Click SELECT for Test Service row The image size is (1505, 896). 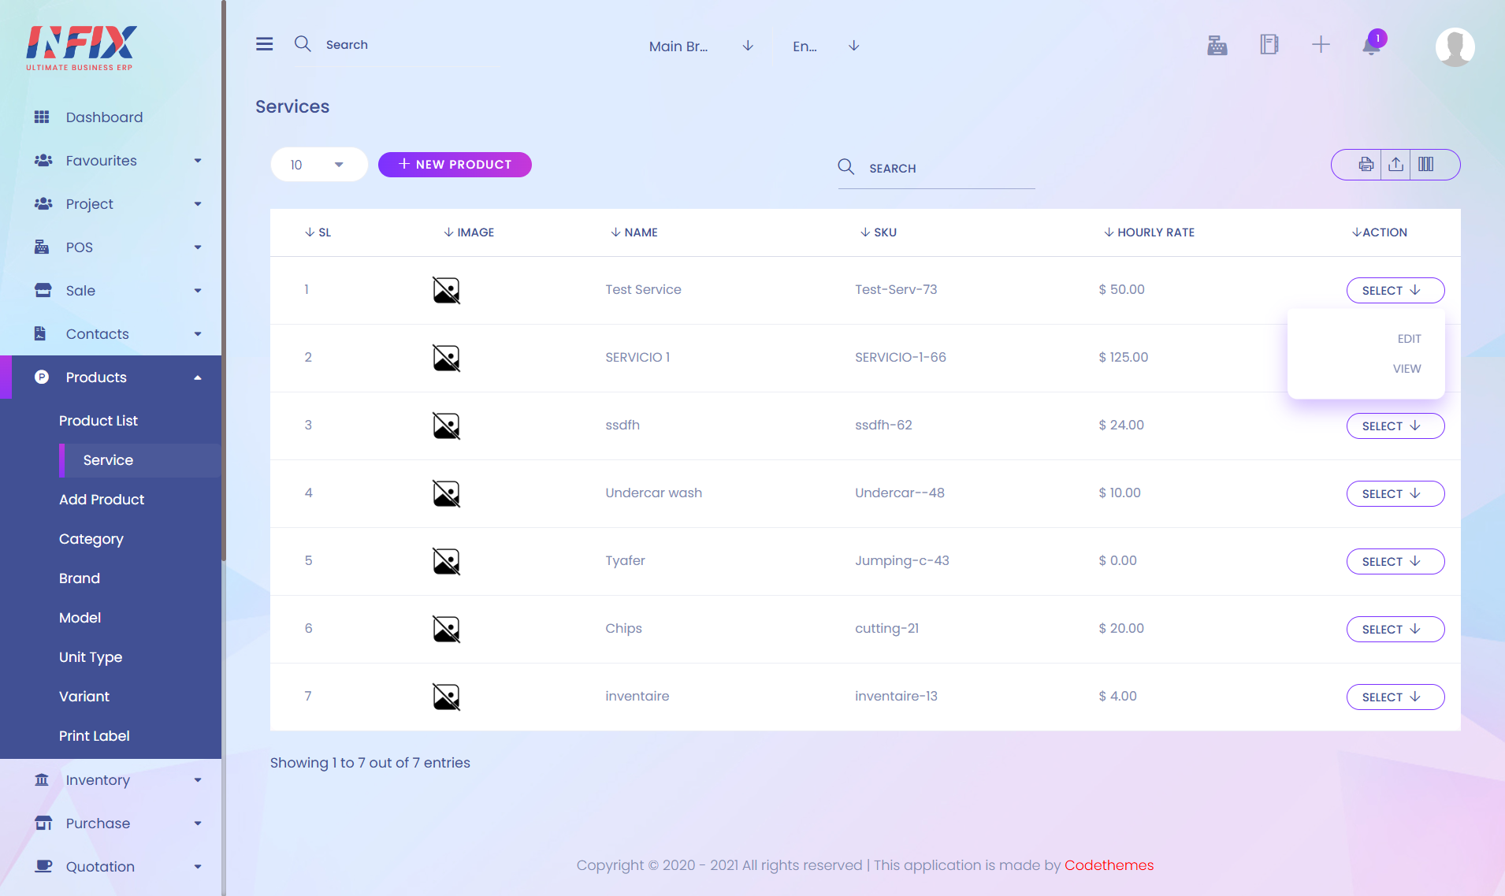1395,290
